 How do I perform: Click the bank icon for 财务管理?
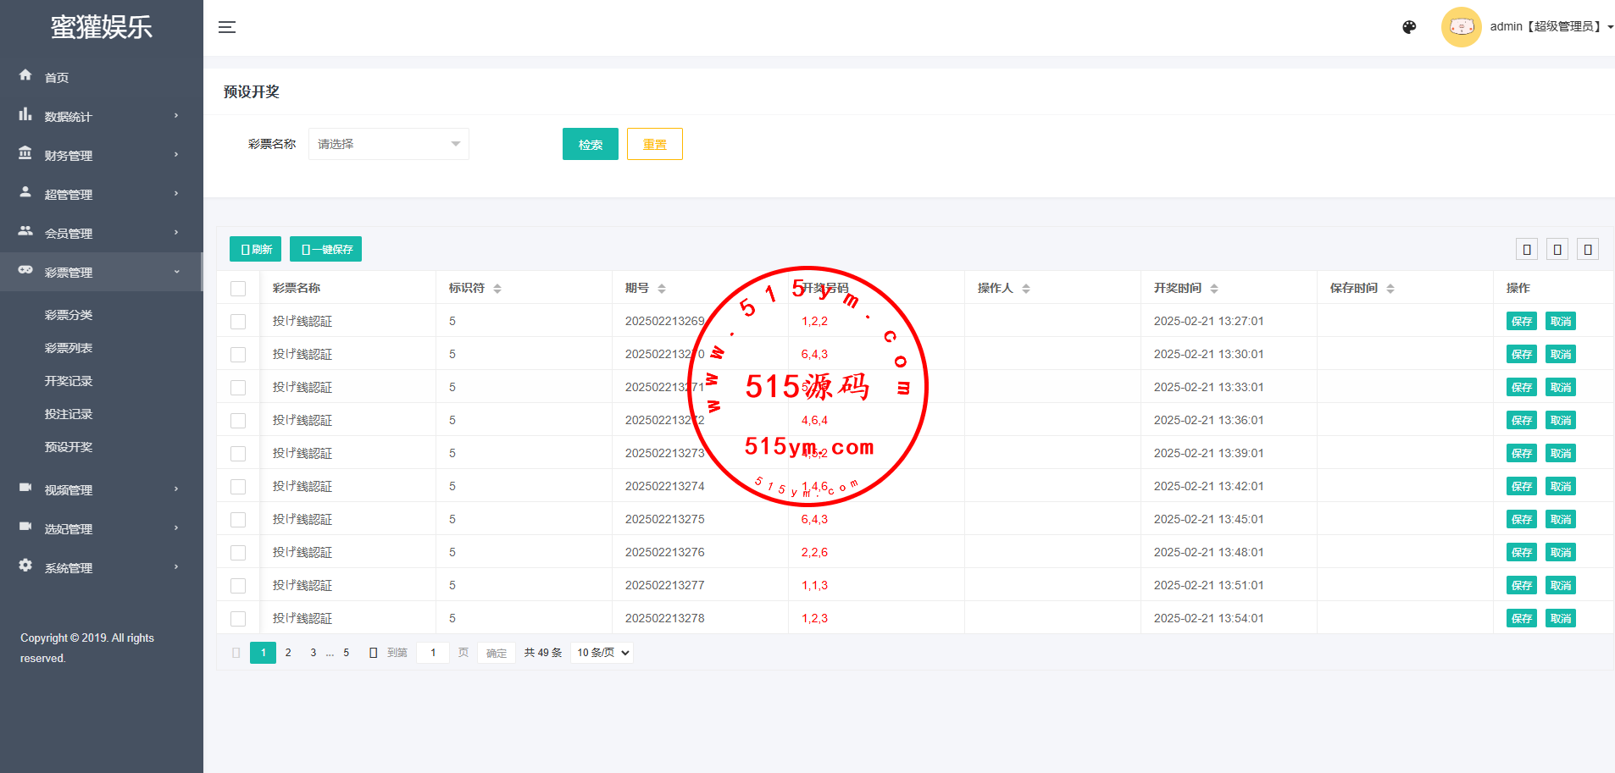(25, 153)
